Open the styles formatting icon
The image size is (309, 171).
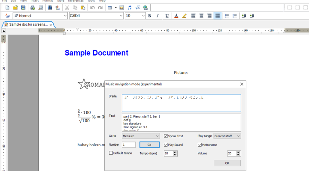coord(7,16)
